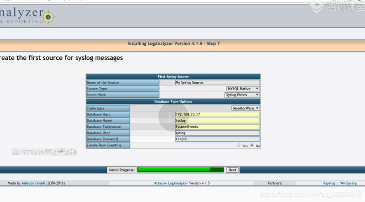Click the Partners label in footer
365x202 pixels.
(275, 183)
